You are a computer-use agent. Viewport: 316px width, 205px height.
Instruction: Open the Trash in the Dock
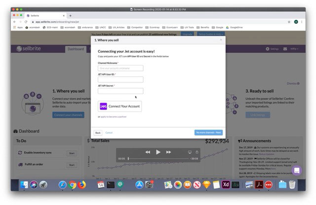click(292, 185)
